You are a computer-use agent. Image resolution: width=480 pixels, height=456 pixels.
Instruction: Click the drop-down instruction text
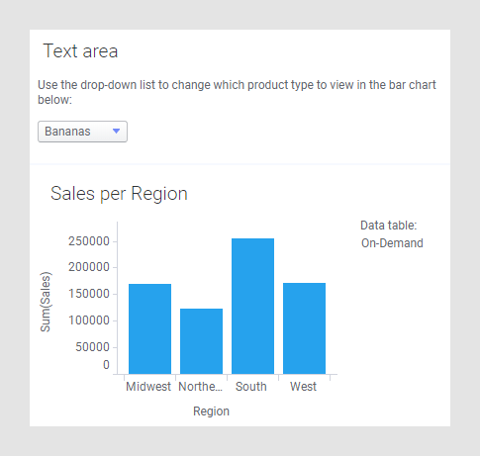237,92
